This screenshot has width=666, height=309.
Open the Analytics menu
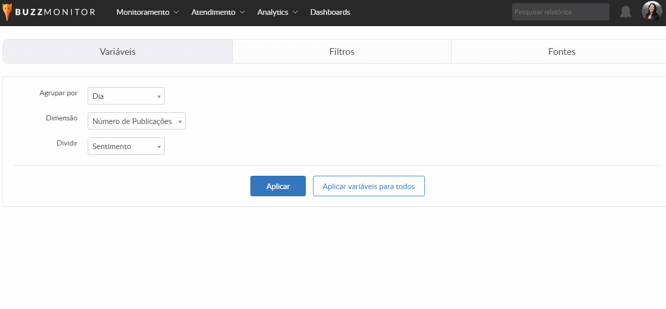point(272,12)
